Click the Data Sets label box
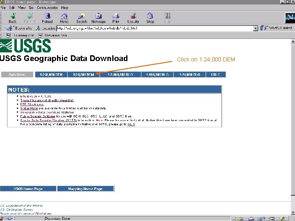Viewport: 295px width, 221px height. point(17,74)
